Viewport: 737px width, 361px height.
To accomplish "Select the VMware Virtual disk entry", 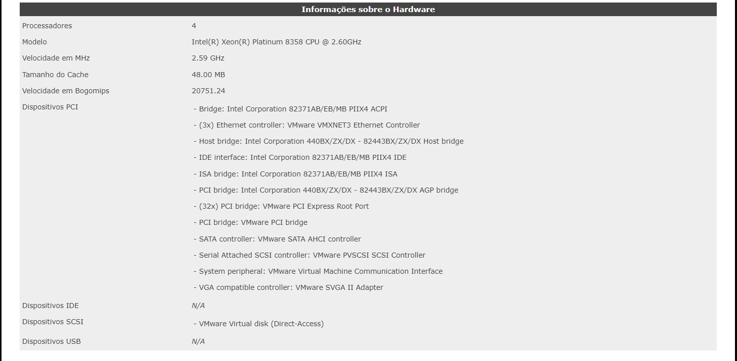I will [259, 324].
